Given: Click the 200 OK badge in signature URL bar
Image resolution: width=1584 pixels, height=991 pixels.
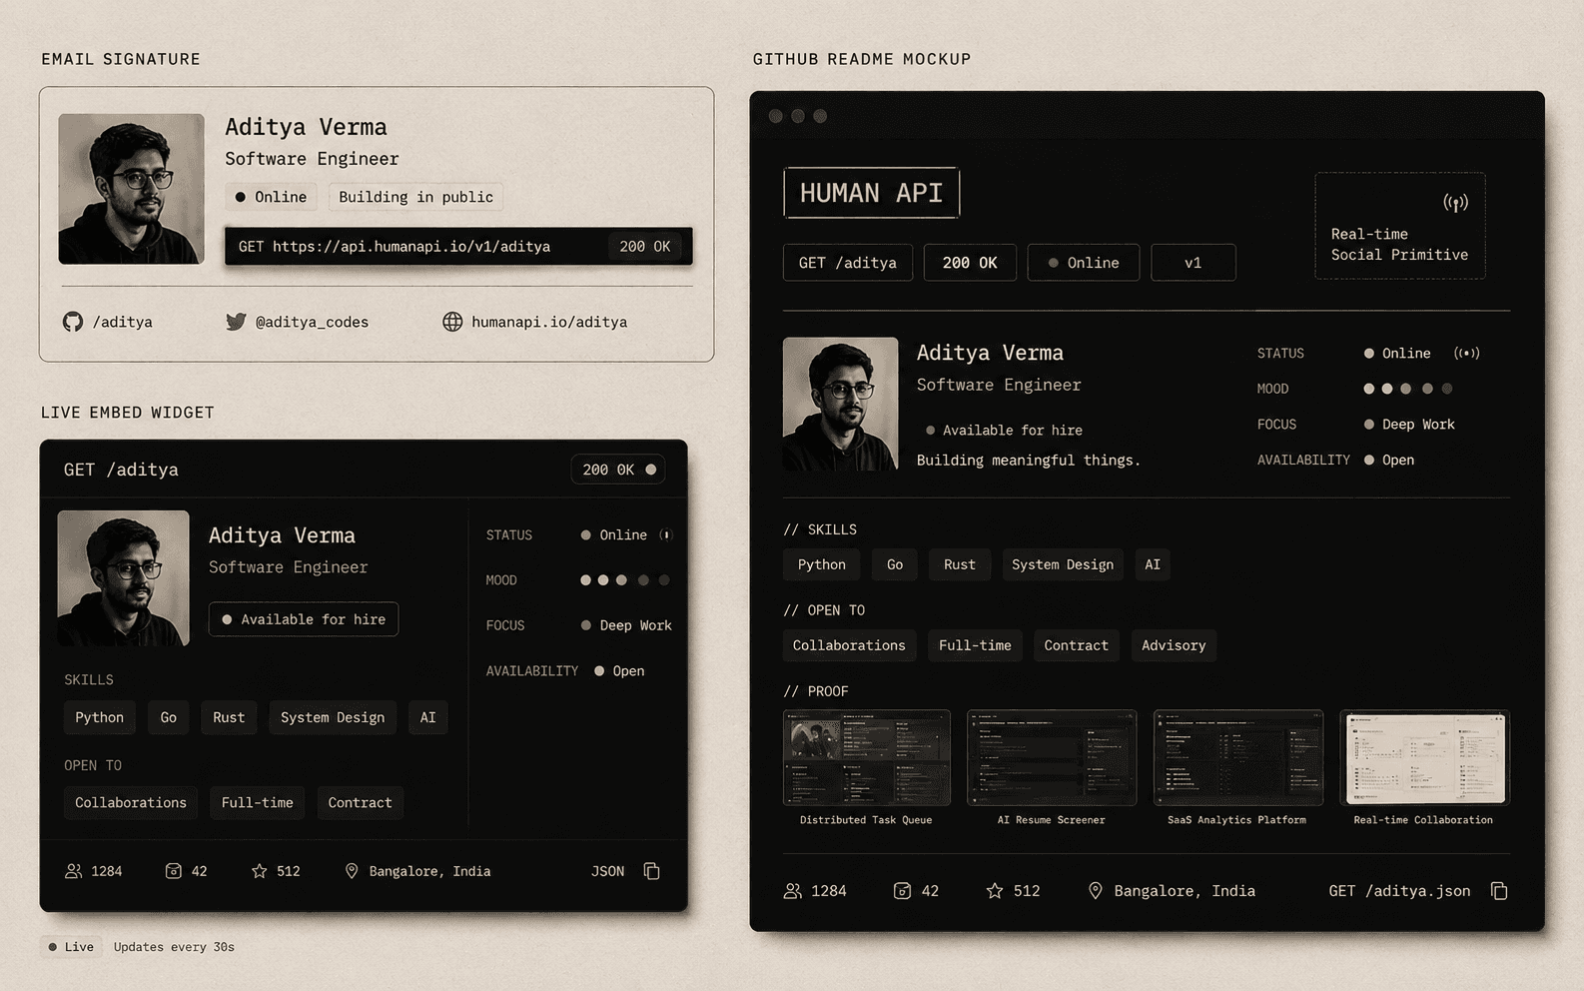Looking at the screenshot, I should 645,246.
